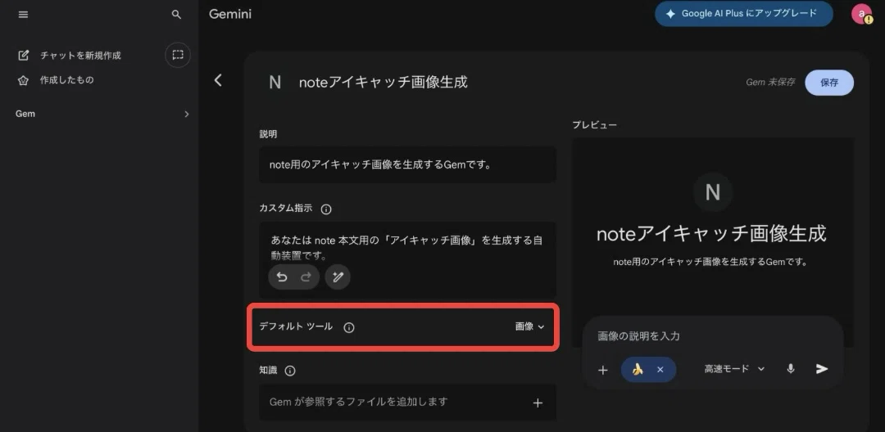Click the N avatar next to Gem name
The image size is (885, 432).
(x=275, y=83)
